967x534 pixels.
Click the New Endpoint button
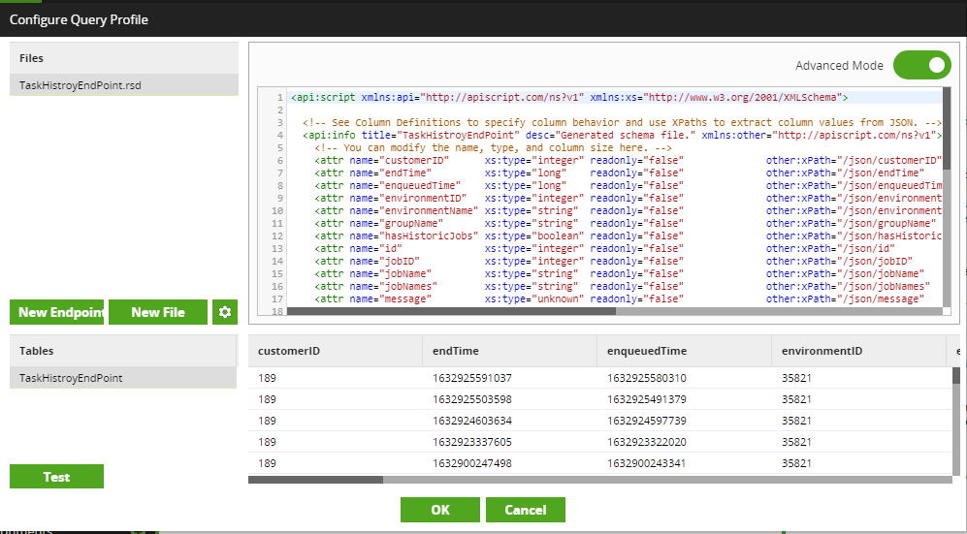point(56,312)
